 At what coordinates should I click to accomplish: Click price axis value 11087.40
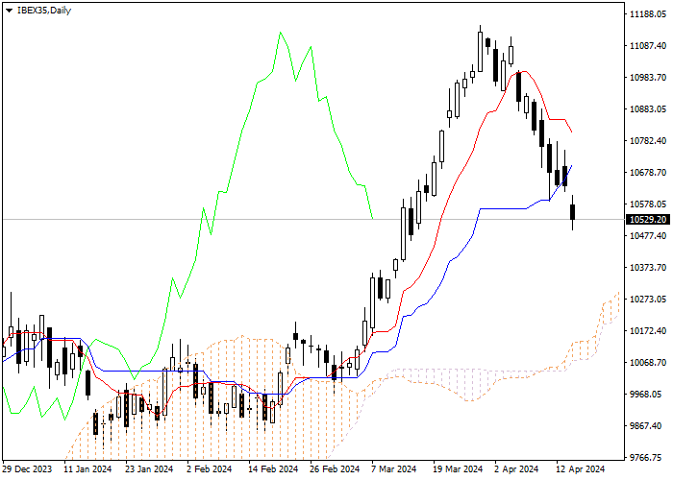tap(648, 46)
